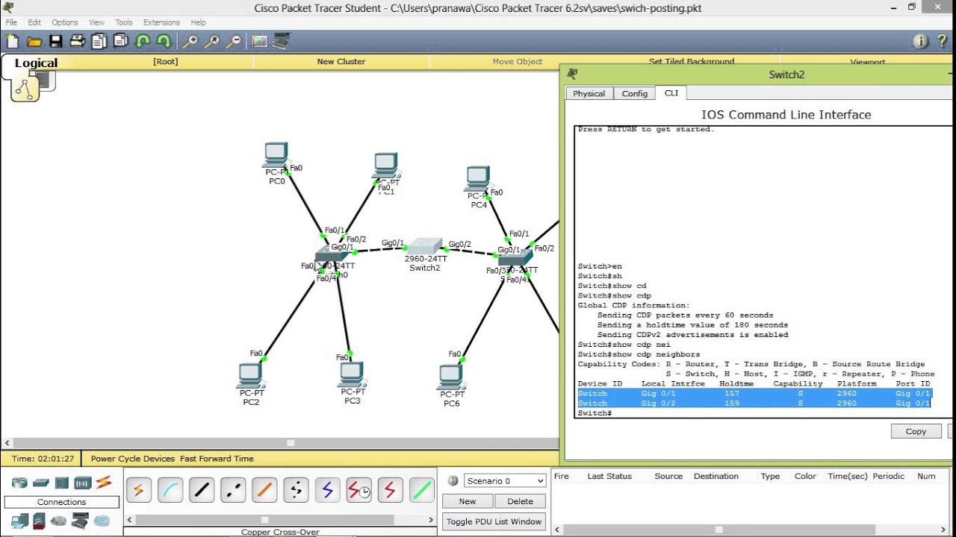Choose the Phone cable dotted icon
956x537 pixels.
296,490
